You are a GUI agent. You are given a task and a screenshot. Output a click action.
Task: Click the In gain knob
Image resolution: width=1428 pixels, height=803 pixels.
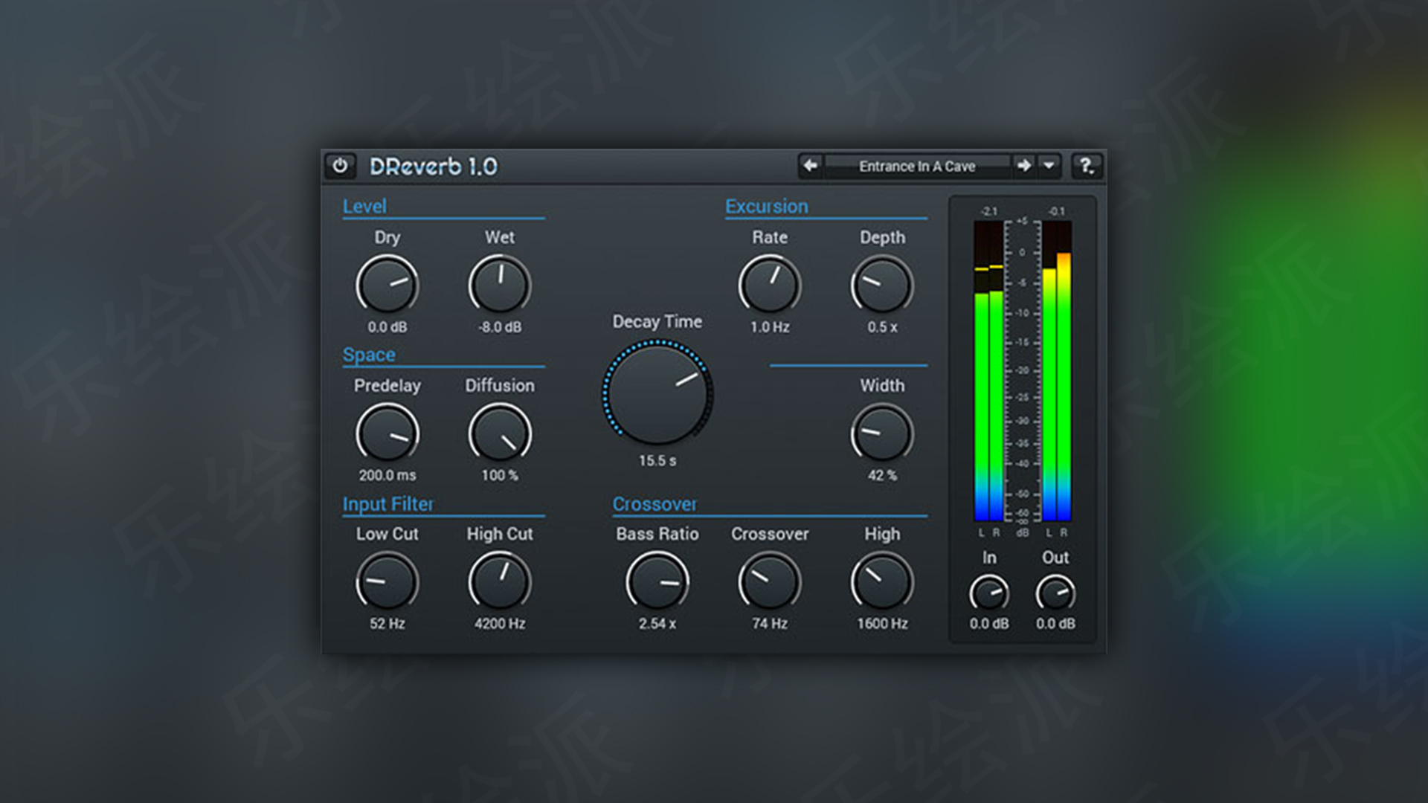pyautogui.click(x=989, y=593)
